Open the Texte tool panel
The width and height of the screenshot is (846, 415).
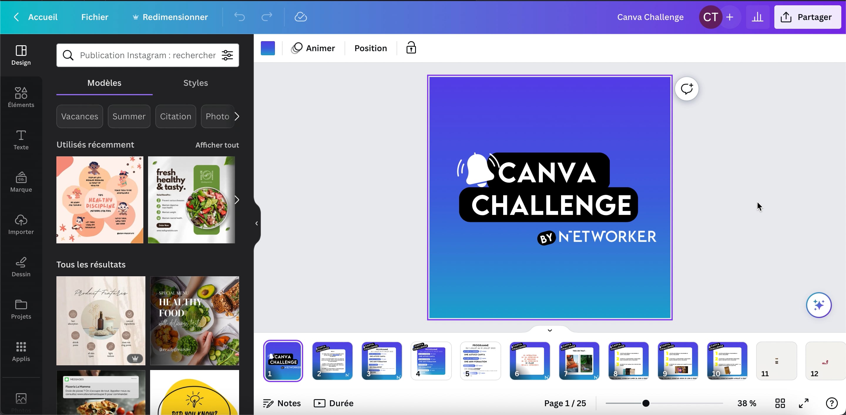pyautogui.click(x=21, y=140)
